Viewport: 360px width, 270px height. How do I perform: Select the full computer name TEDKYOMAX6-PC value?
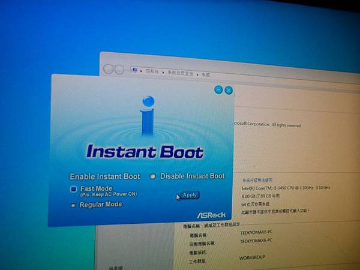click(x=256, y=241)
